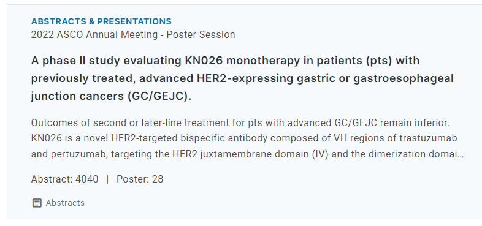Viewport: 482px width, 226px height.
Task: Open the KN026 monotherapy phase II study title
Action: click(x=242, y=78)
